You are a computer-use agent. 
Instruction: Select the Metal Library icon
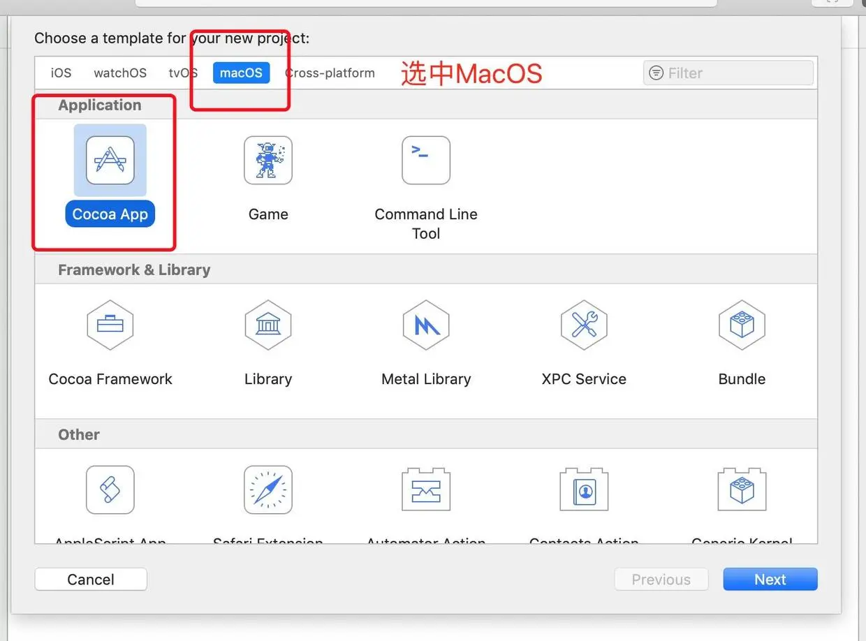click(426, 325)
